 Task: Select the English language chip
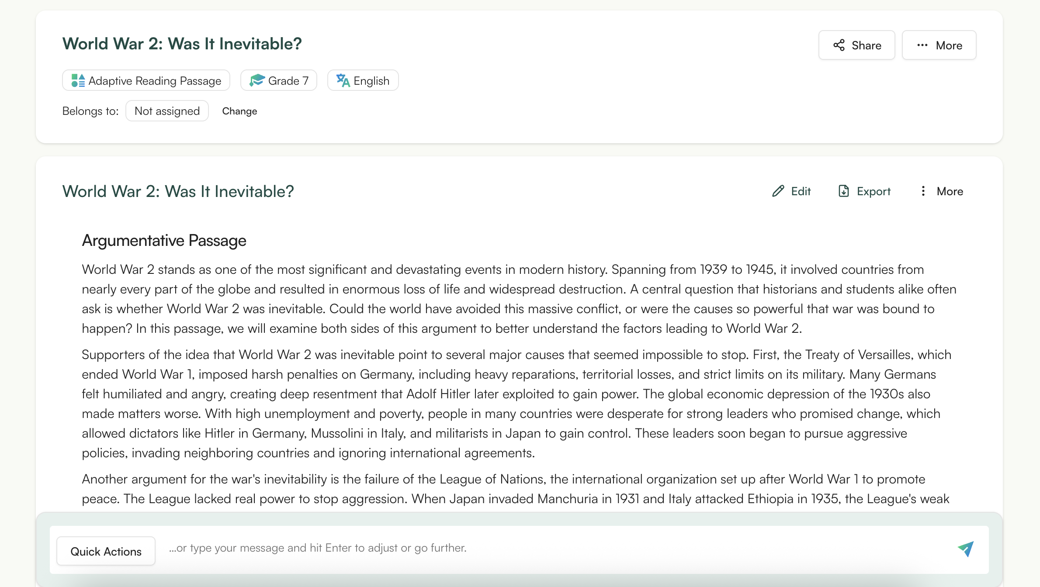[363, 80]
